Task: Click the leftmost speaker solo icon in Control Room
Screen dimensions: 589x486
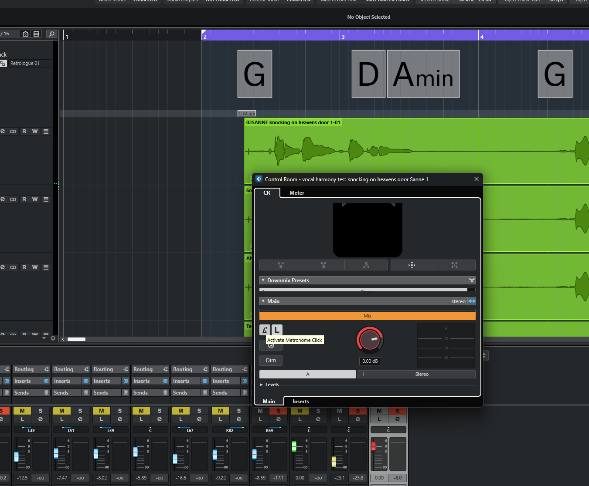Action: pyautogui.click(x=280, y=265)
